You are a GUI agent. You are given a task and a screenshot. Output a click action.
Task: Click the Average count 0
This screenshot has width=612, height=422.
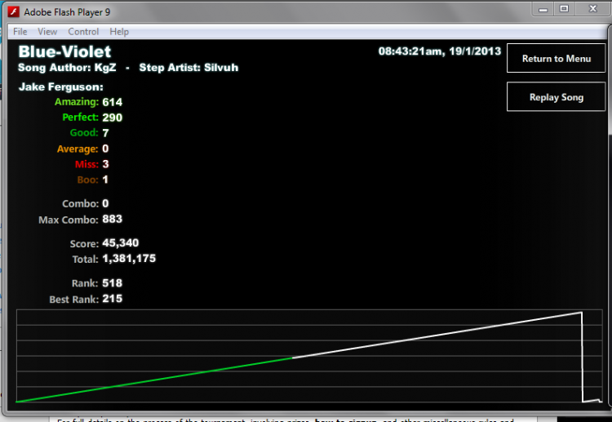[x=105, y=149]
